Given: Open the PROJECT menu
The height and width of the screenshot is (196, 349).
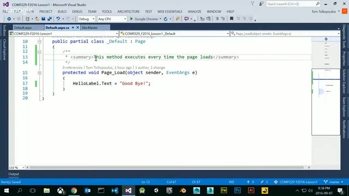Looking at the screenshot, I should [x=46, y=11].
